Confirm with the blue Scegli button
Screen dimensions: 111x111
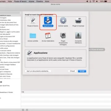pos(82,71)
